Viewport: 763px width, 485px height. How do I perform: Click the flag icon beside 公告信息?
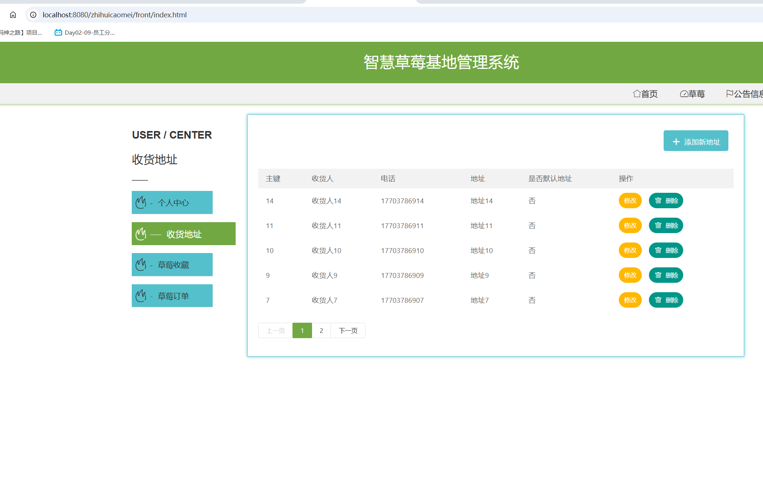click(729, 93)
